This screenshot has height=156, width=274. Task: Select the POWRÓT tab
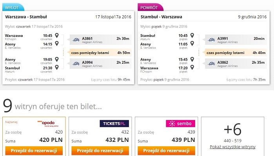[150, 7]
